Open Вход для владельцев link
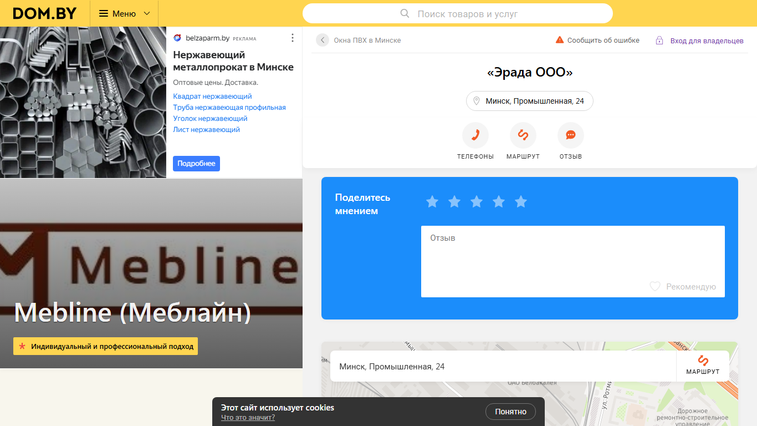 pos(707,40)
